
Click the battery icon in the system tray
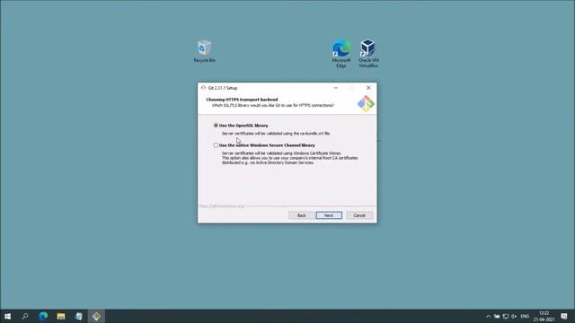(x=497, y=317)
